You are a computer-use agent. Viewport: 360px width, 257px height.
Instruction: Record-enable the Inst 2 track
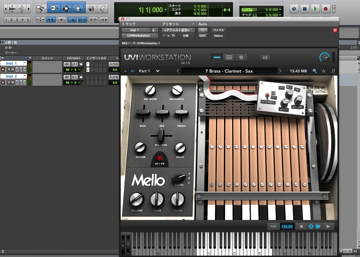tap(3, 82)
